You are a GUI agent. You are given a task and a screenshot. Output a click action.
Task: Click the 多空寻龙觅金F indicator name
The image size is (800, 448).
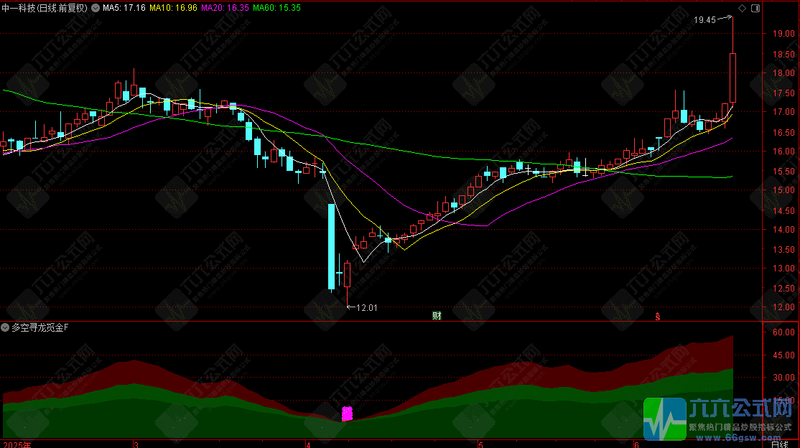(40, 327)
